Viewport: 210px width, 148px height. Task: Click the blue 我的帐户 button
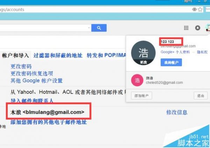click(171, 62)
